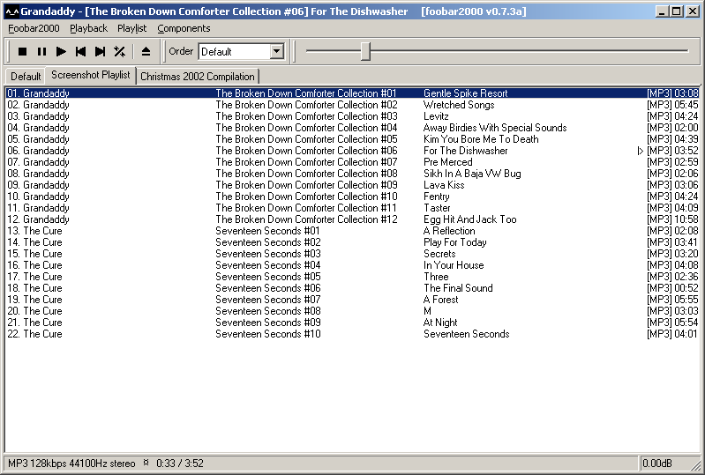The width and height of the screenshot is (705, 475).
Task: Click artist entry 13. The Cure
Action: click(x=34, y=231)
